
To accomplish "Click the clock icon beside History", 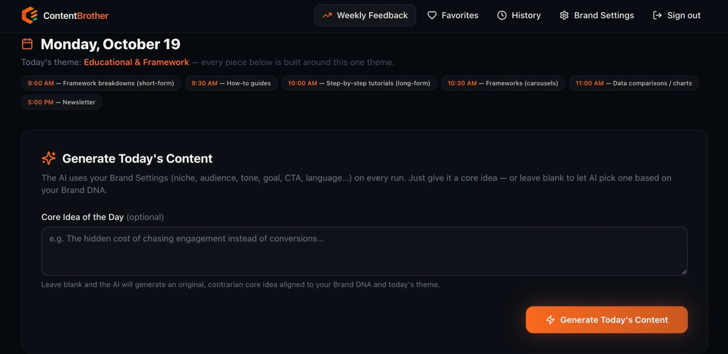I will [x=502, y=15].
